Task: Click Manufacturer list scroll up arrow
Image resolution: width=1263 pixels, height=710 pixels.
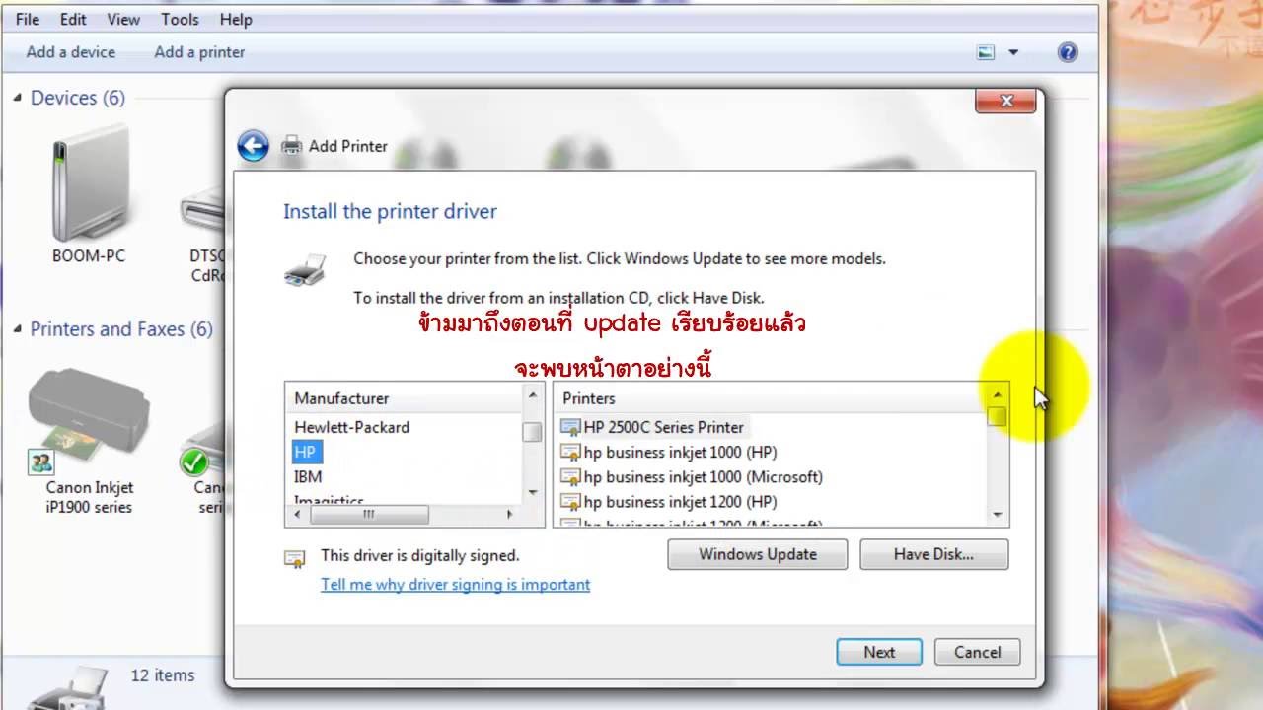Action: tap(533, 395)
